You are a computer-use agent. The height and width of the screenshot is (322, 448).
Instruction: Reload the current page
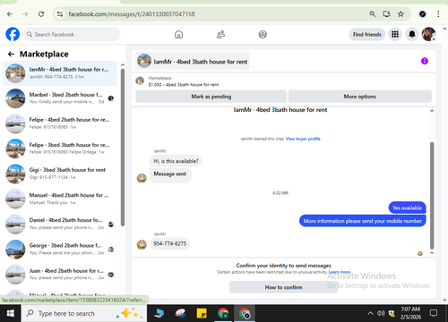pyautogui.click(x=41, y=14)
